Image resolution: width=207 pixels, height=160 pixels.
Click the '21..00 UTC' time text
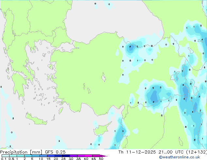[x=171, y=152]
